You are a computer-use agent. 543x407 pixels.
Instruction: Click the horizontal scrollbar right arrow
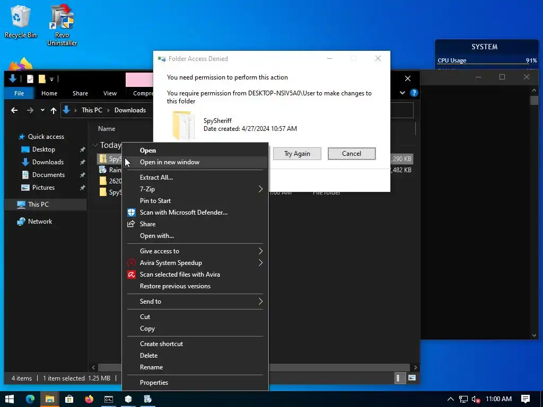pyautogui.click(x=415, y=367)
